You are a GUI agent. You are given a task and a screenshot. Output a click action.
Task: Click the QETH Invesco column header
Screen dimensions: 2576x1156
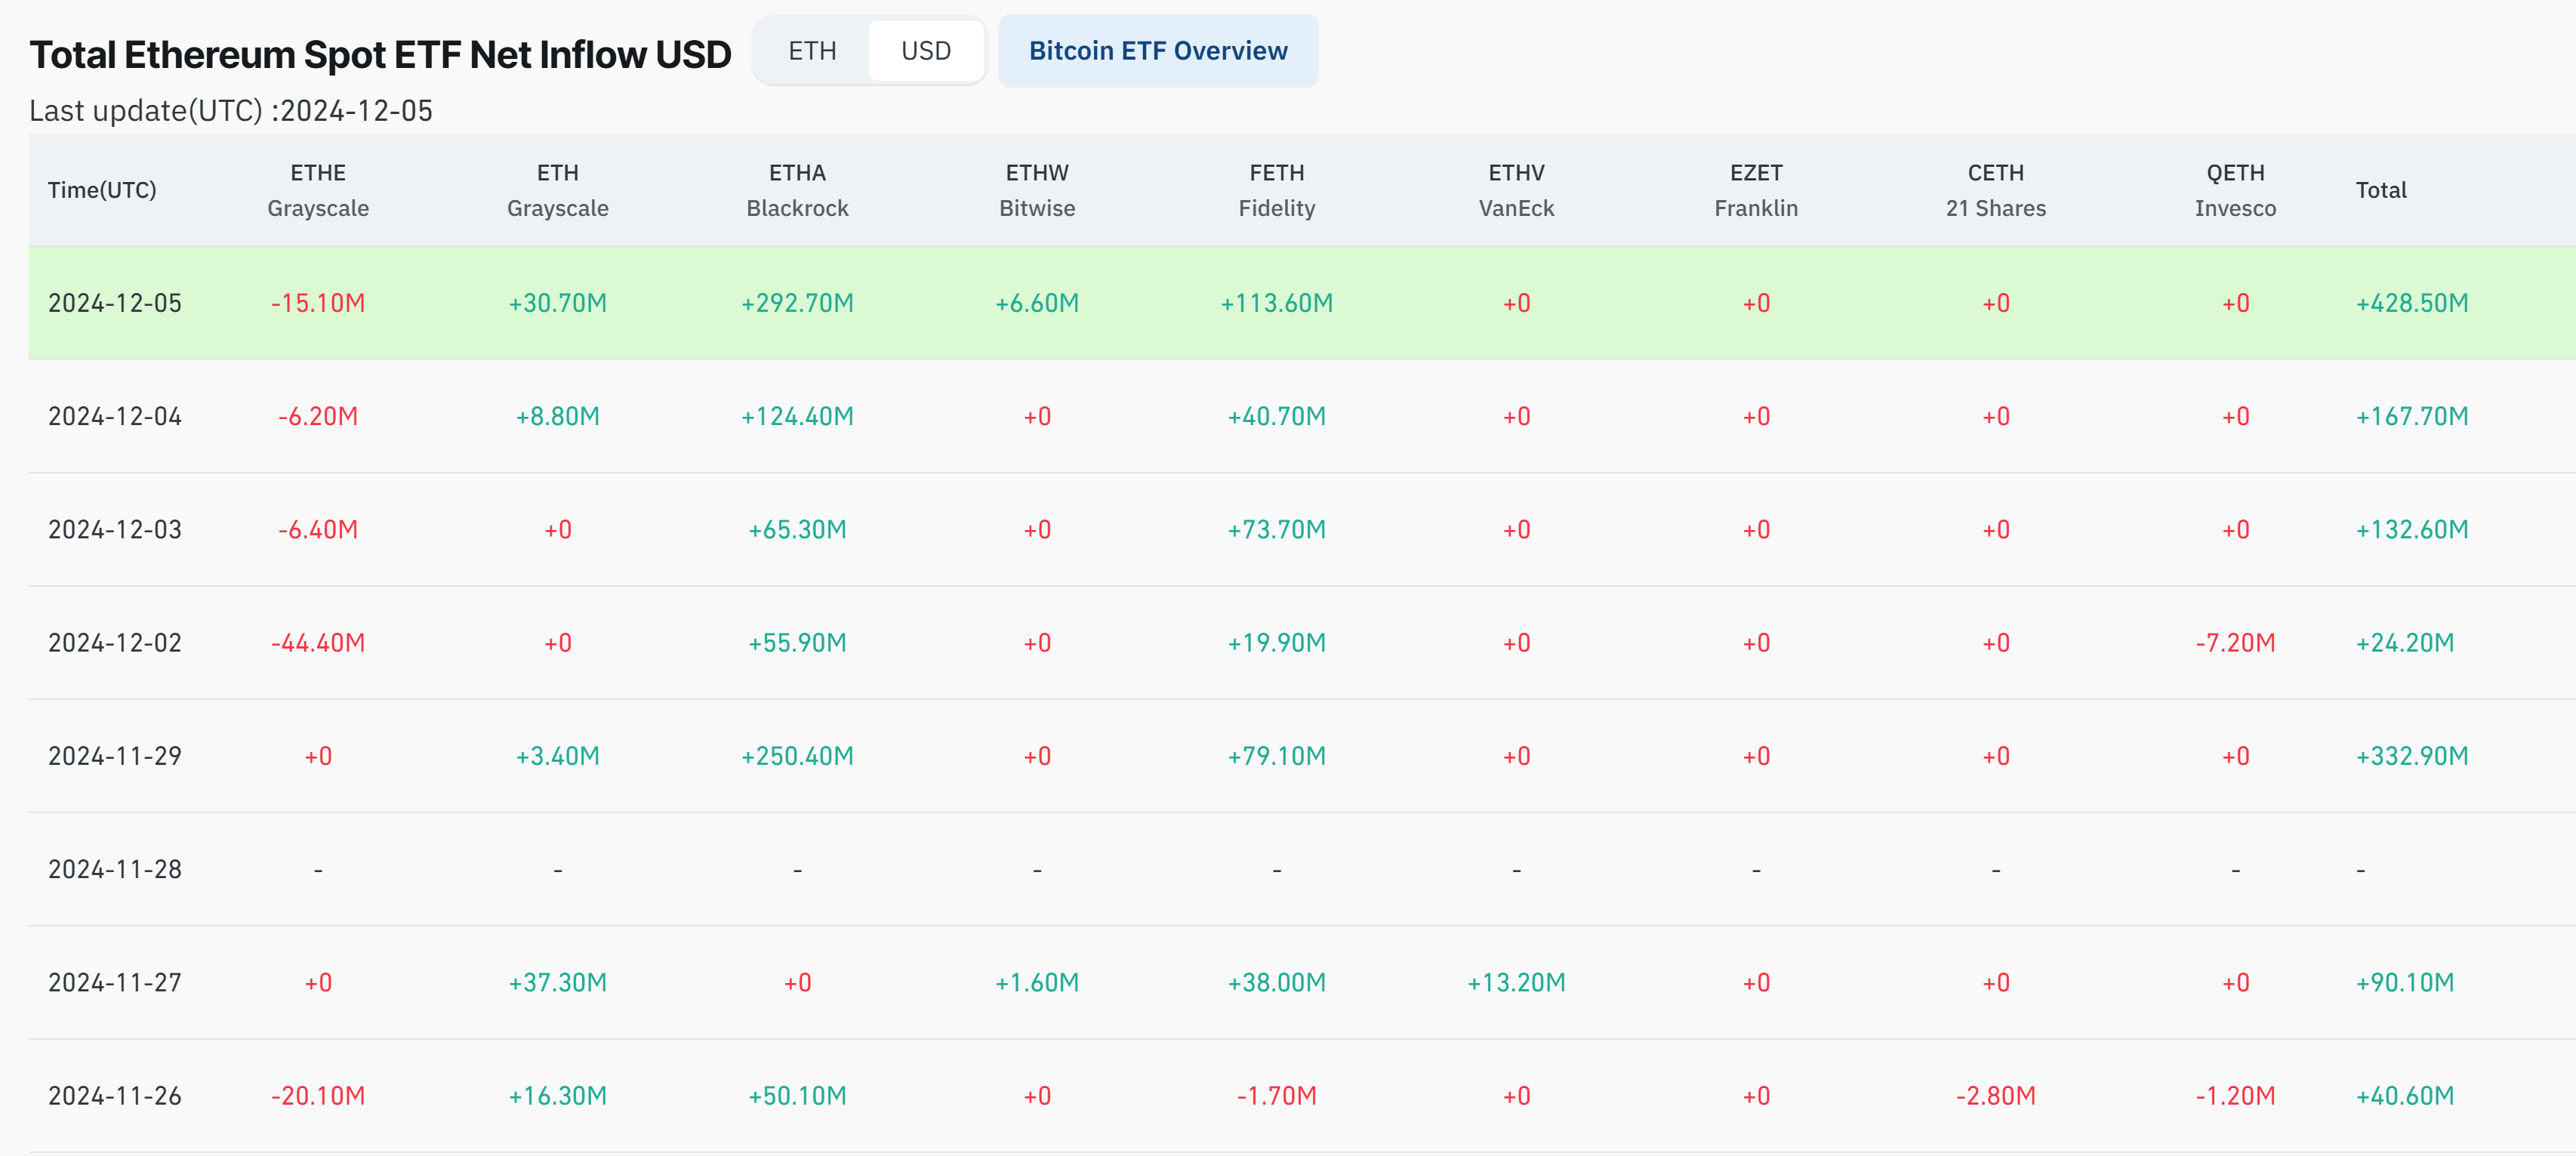[x=2235, y=190]
